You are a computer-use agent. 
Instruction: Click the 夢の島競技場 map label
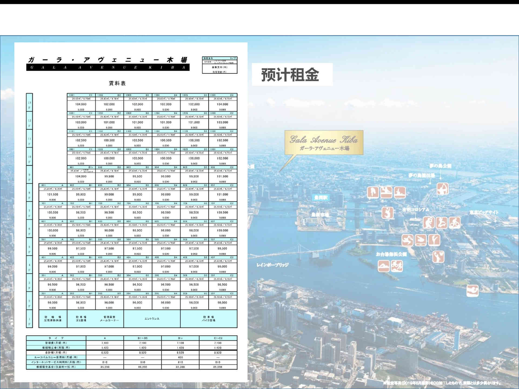coord(422,175)
